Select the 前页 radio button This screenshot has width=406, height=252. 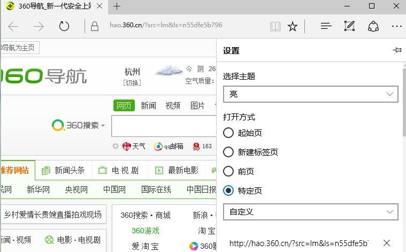(x=228, y=171)
